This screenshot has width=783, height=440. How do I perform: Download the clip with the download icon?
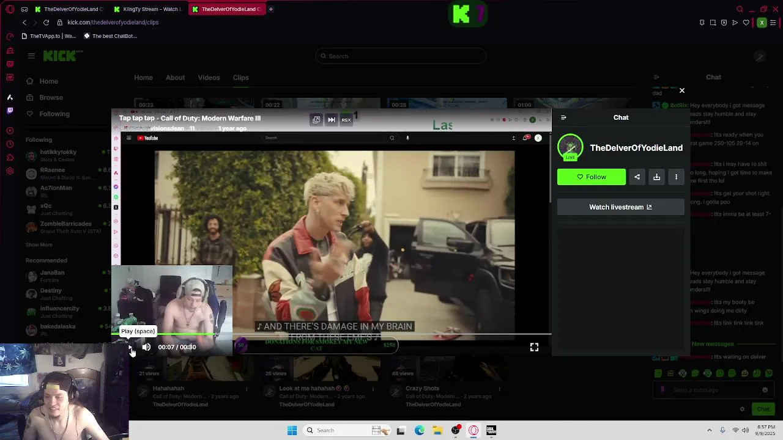point(656,177)
